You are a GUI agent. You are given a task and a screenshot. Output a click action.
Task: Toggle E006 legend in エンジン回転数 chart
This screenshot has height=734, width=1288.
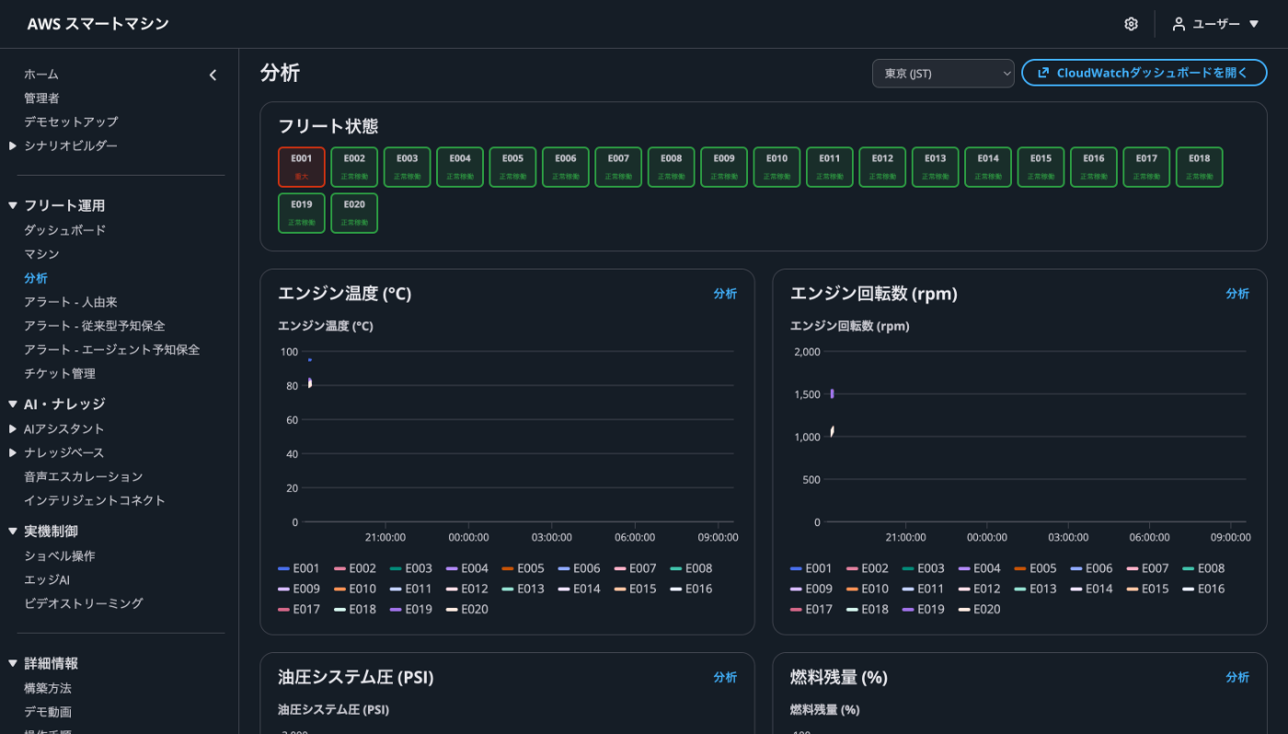pyautogui.click(x=1092, y=568)
